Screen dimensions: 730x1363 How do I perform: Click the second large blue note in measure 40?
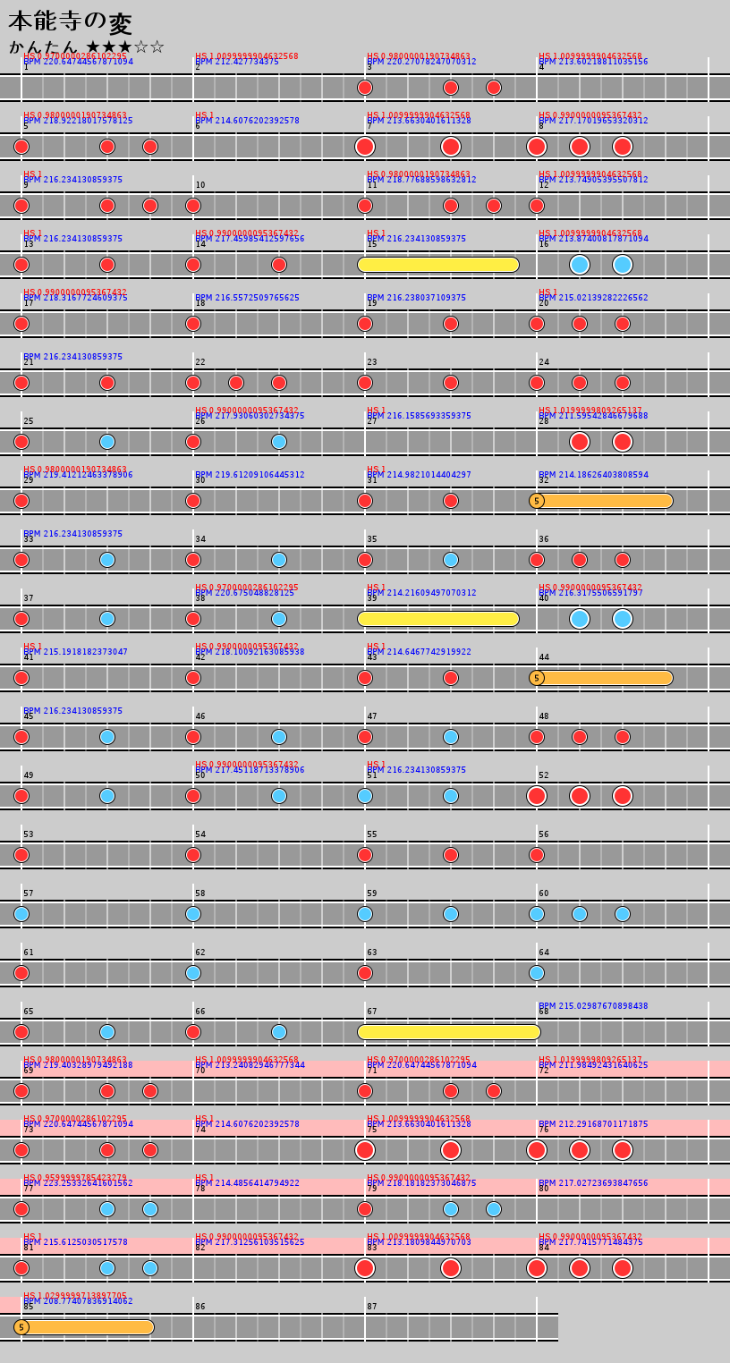pyautogui.click(x=623, y=619)
